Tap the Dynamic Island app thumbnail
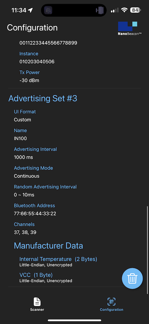 (x=48, y=10)
